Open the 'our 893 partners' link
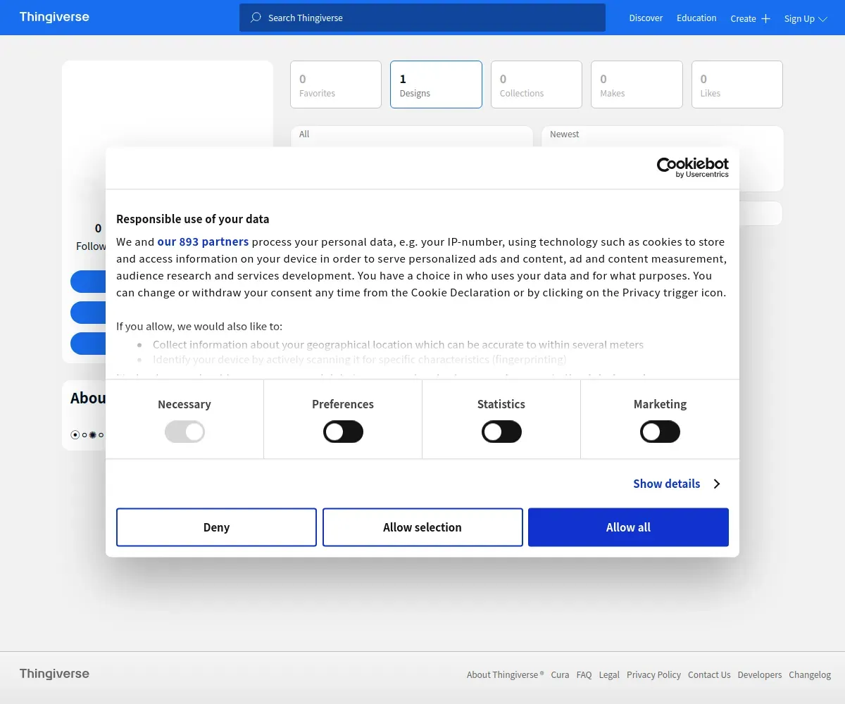Screen dimensions: 845x704 click(203, 241)
